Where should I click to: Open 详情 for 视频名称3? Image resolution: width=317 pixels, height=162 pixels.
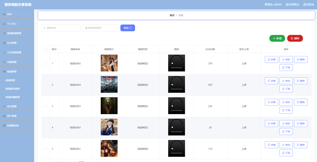coord(272,102)
